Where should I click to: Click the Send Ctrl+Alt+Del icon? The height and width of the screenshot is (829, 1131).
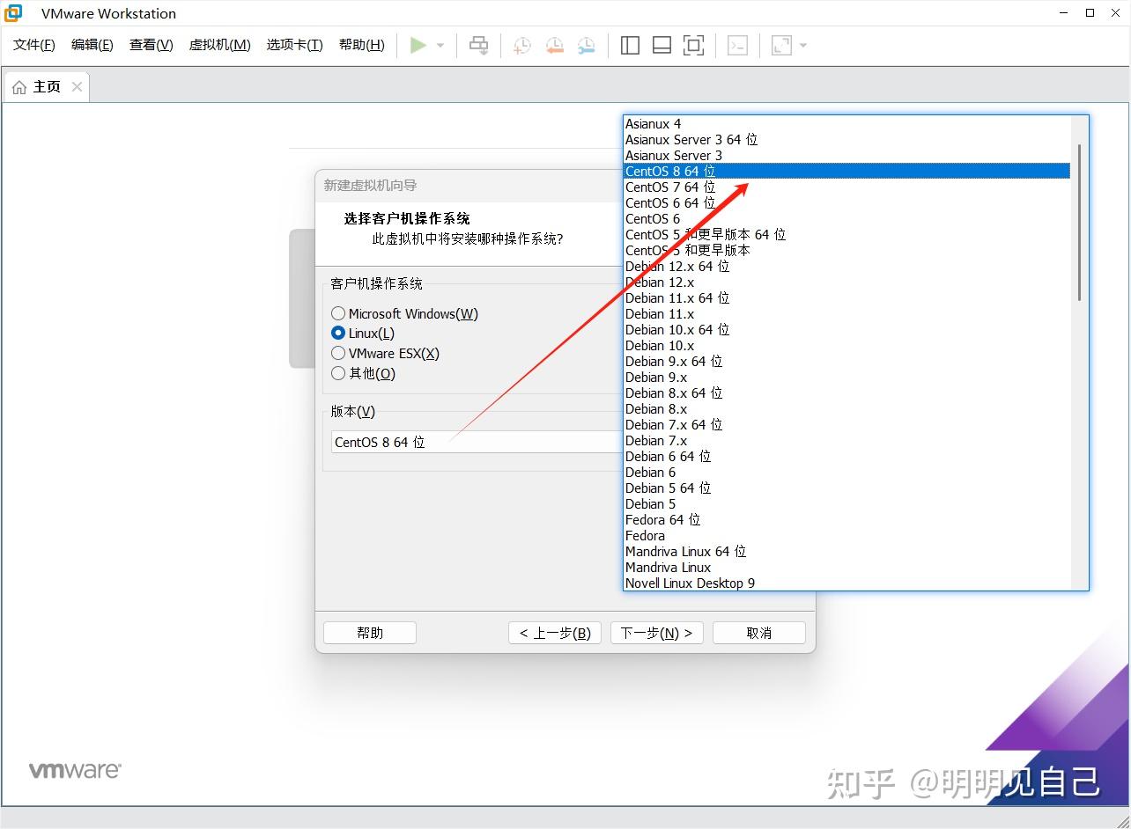(x=478, y=45)
